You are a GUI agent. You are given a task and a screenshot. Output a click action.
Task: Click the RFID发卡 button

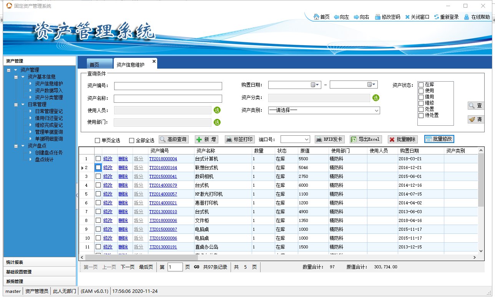[x=329, y=139]
